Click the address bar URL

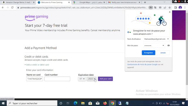(83, 8)
